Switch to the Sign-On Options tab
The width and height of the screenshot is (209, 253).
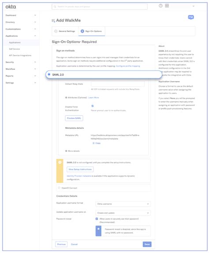pos(92,31)
